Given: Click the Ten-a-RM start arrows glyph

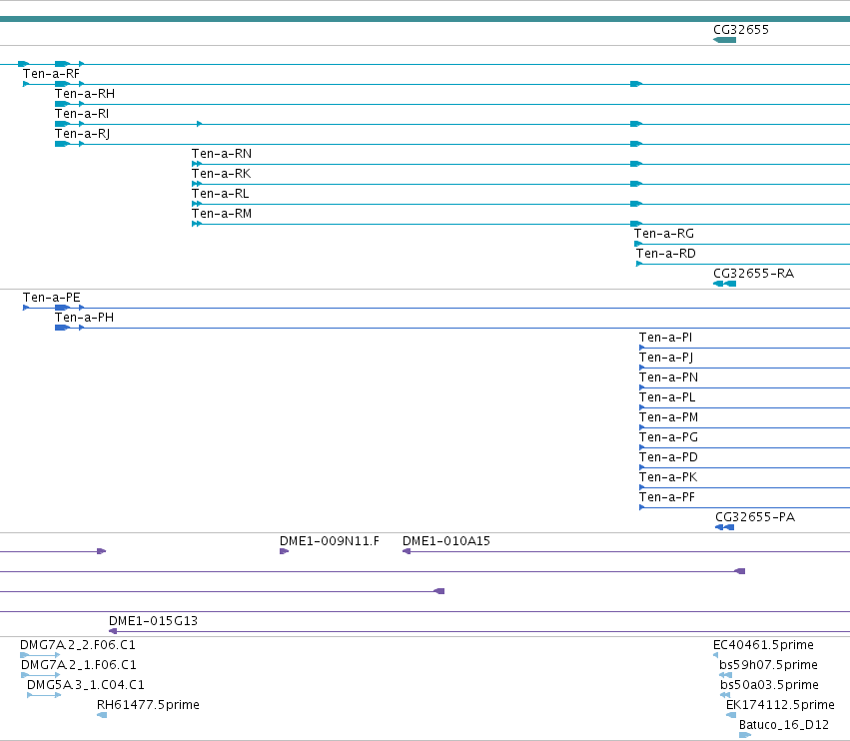Looking at the screenshot, I should point(197,224).
